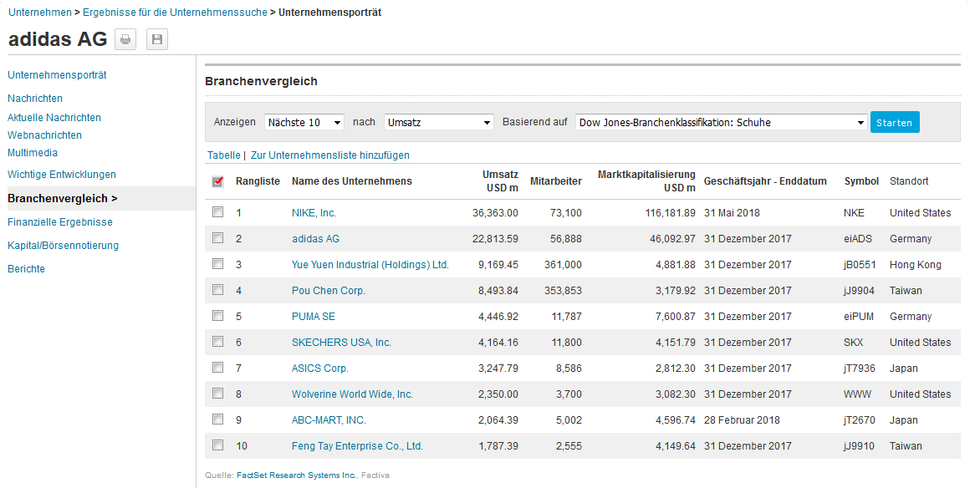
Task: Click the Unternehmen breadcrumb link
Action: tap(39, 13)
